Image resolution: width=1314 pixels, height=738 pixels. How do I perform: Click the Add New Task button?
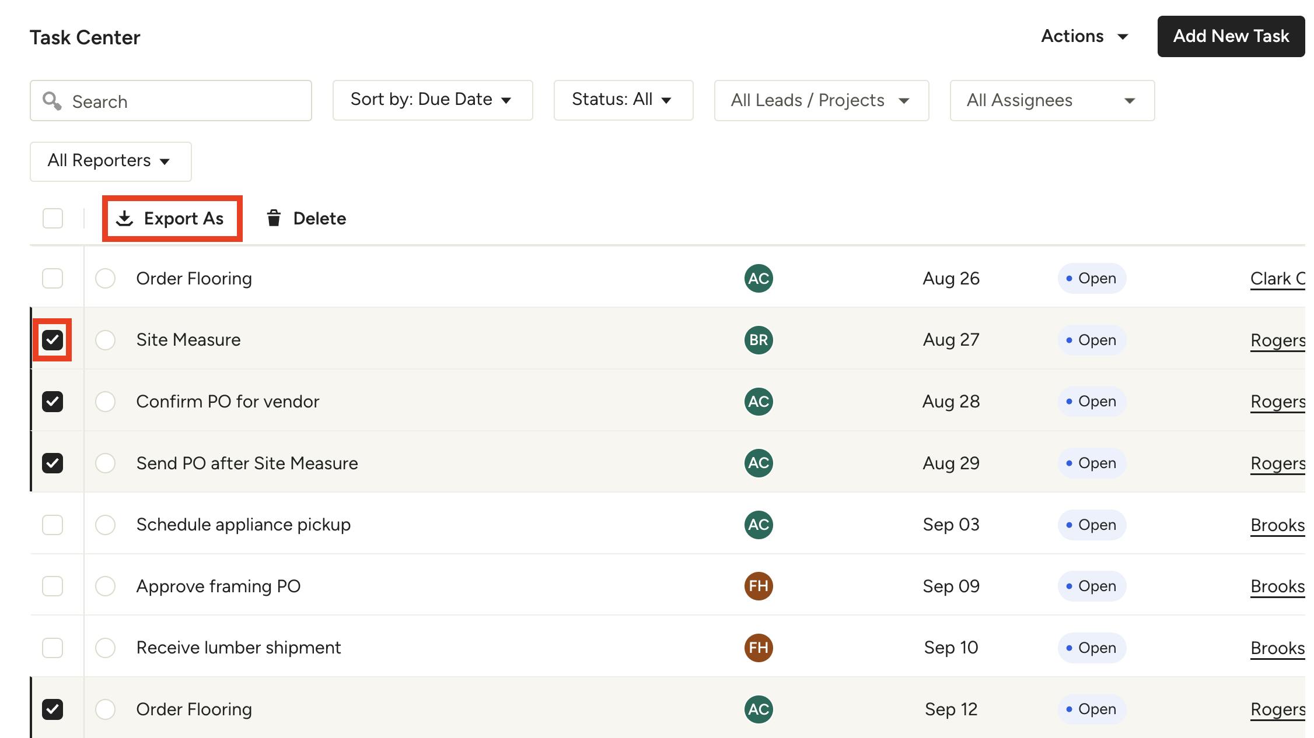pos(1231,36)
